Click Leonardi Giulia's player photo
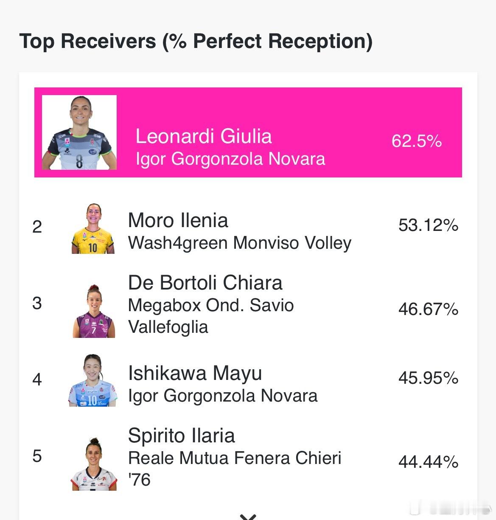The height and width of the screenshot is (520, 496). (x=79, y=132)
